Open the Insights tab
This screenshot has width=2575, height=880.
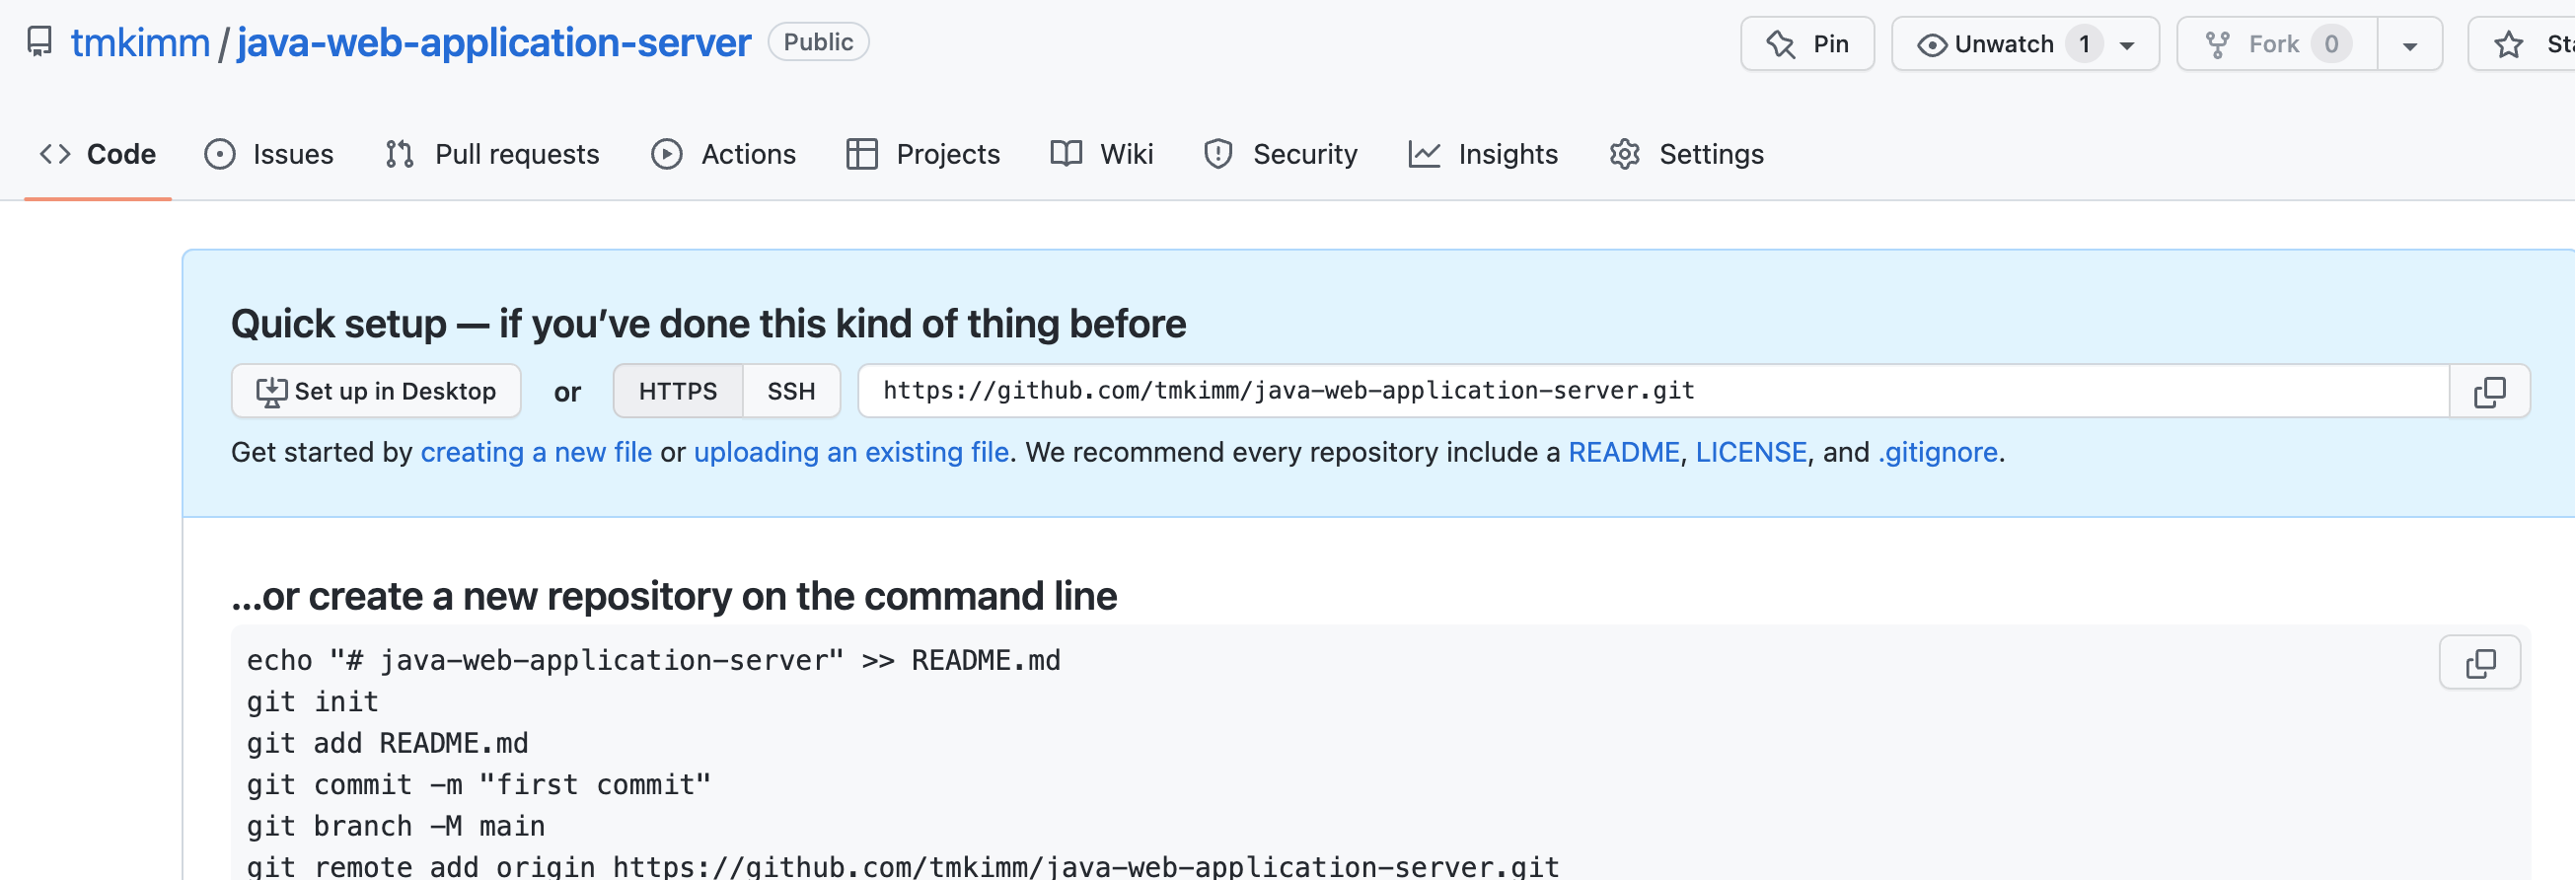coord(1484,154)
